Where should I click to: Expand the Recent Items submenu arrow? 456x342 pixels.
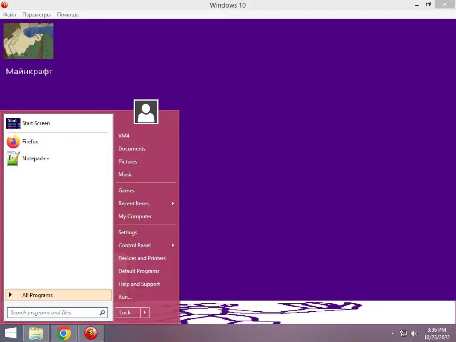[x=173, y=203]
